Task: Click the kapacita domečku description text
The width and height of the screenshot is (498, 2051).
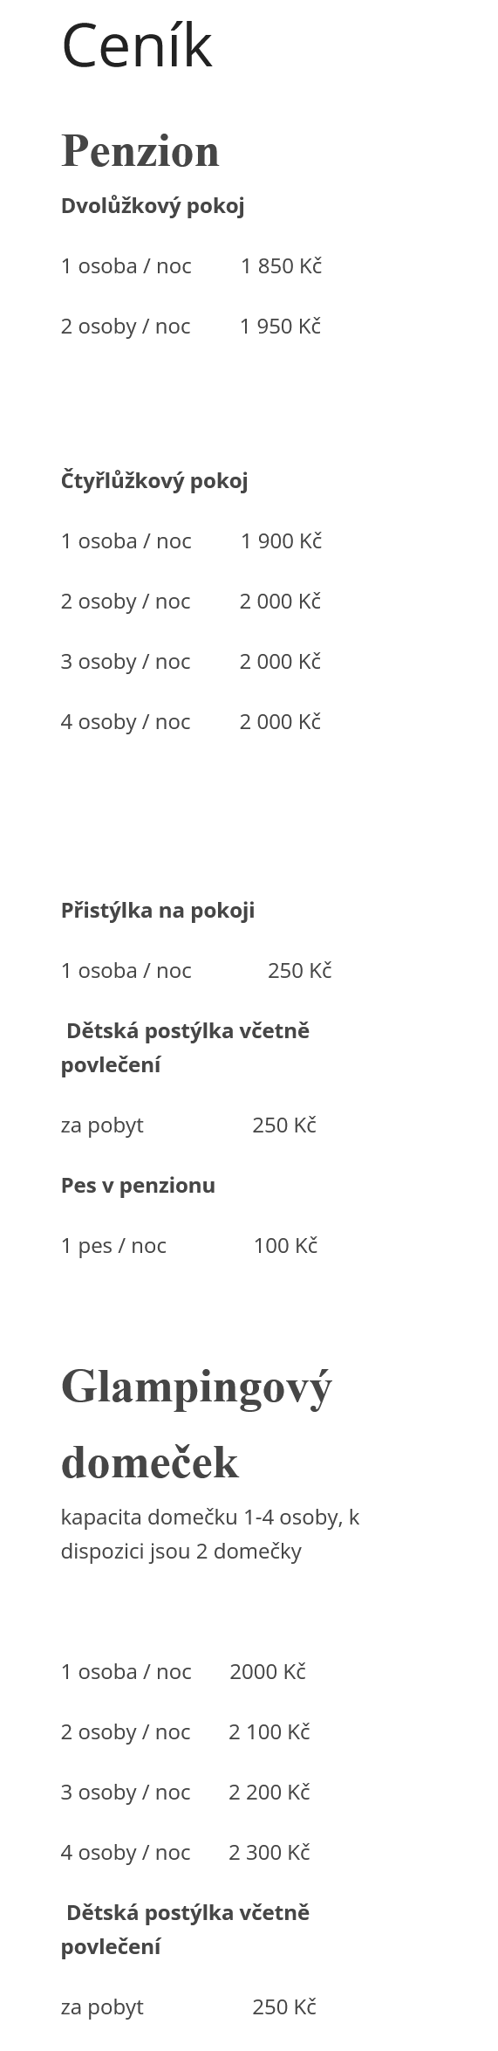Action: tap(210, 1534)
